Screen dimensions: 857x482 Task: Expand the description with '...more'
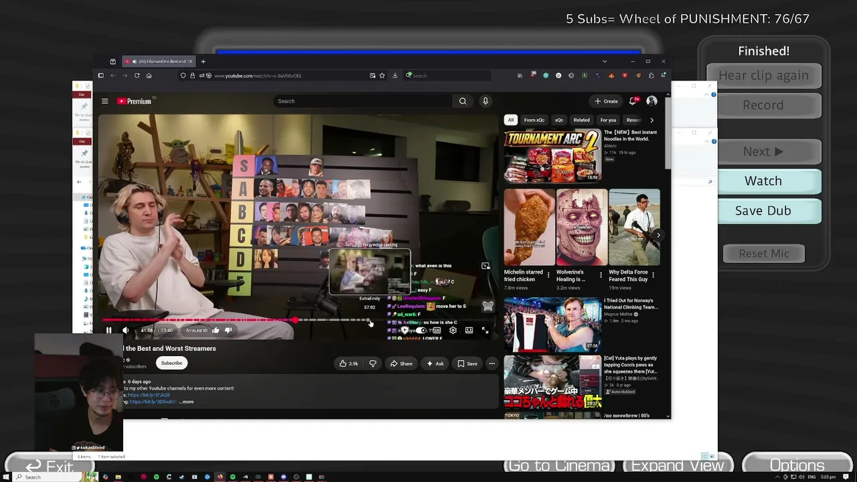187,402
